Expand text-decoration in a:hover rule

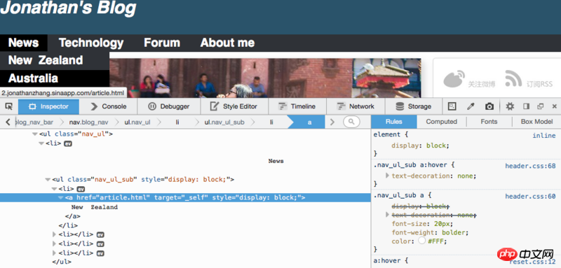(388, 176)
